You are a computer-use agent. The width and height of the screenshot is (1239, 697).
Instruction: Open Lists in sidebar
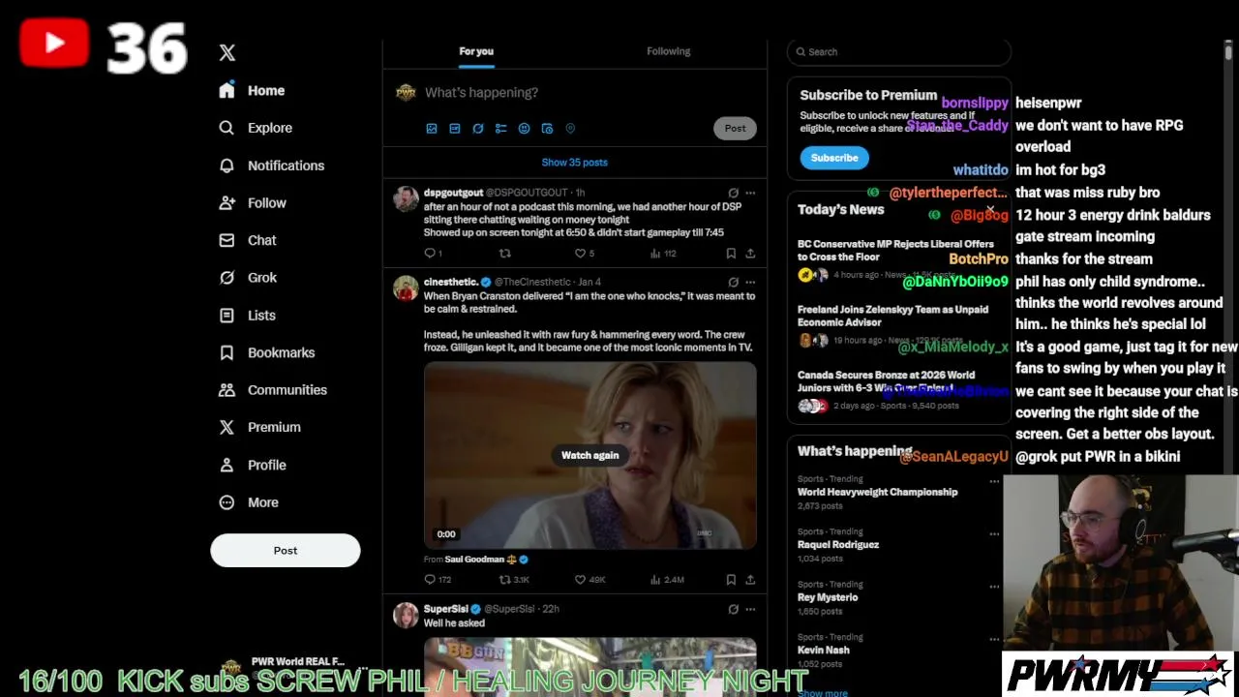tap(248, 316)
